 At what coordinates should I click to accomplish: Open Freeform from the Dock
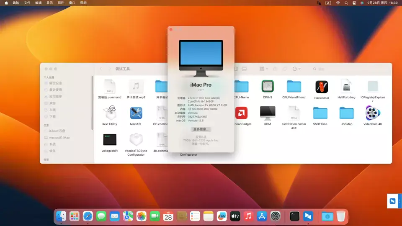point(222,216)
